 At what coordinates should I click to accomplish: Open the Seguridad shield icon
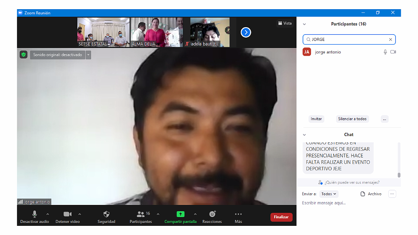click(x=106, y=214)
